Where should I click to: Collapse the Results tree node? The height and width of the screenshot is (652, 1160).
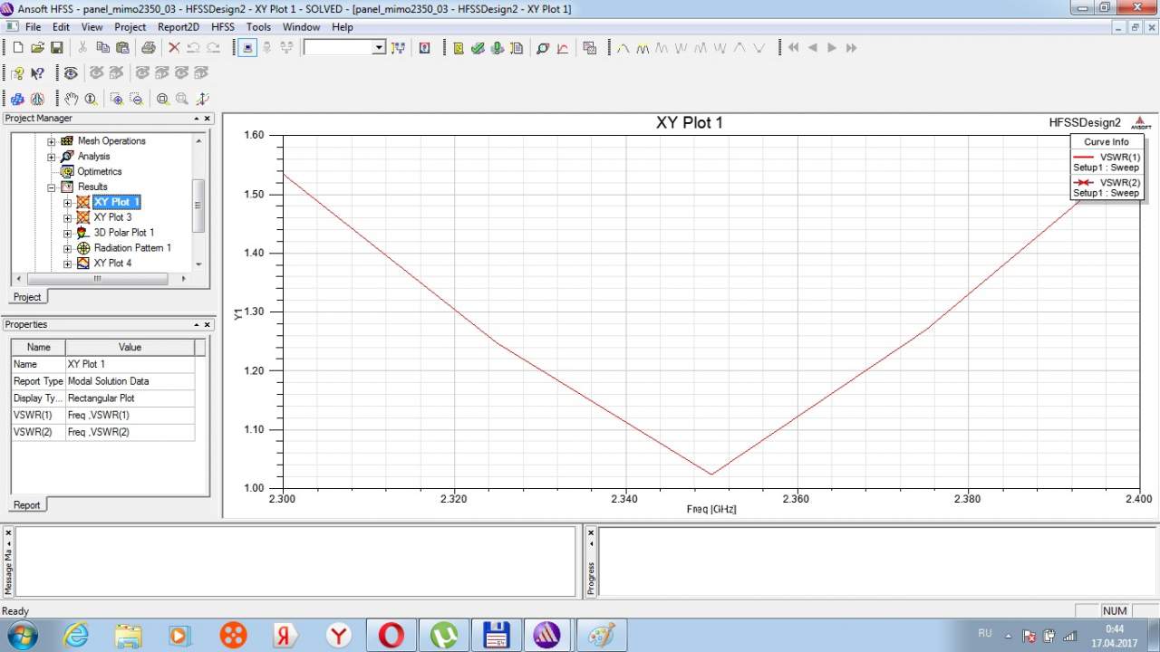tap(53, 187)
